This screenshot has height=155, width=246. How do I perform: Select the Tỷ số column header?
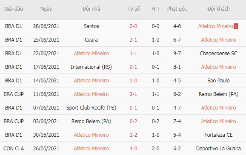[x=133, y=9]
